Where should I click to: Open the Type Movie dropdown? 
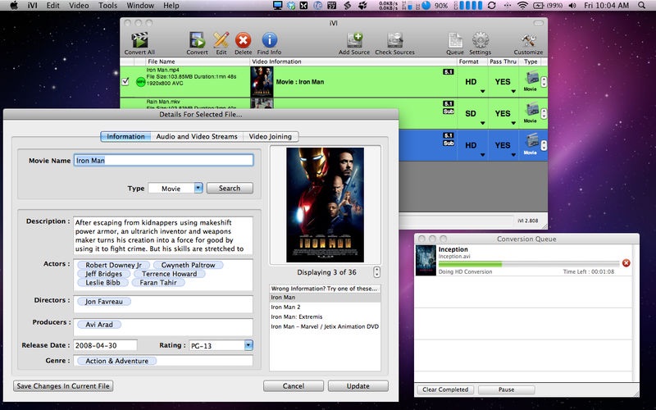(x=175, y=189)
